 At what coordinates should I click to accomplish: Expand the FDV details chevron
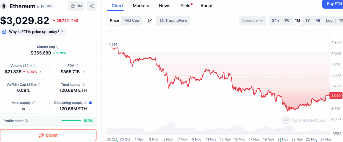click(x=84, y=72)
